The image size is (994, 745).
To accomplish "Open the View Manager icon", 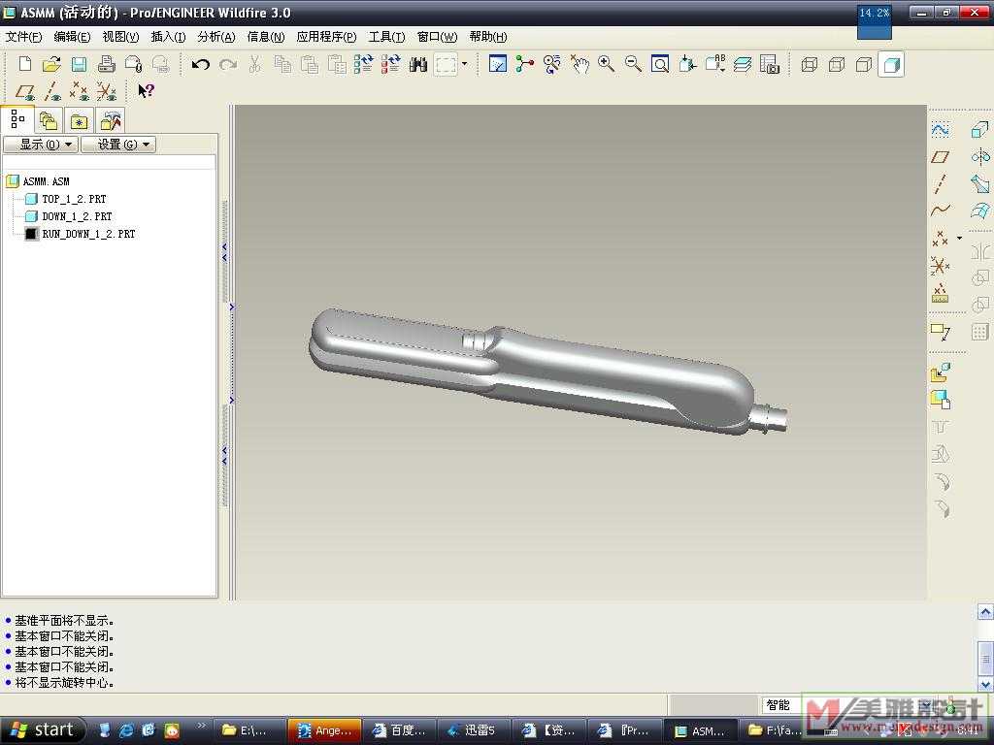I will (769, 64).
